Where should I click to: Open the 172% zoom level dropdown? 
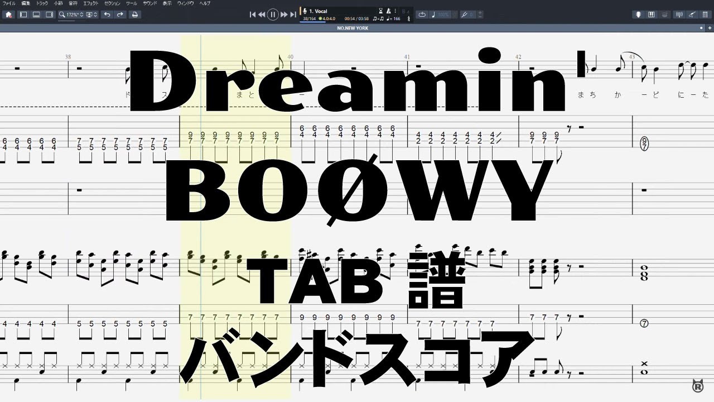pos(71,15)
